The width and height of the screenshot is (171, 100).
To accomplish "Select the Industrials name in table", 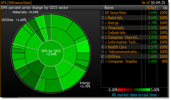I will [117, 33].
